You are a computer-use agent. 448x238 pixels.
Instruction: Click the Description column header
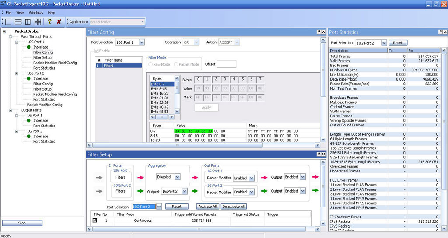point(358,51)
